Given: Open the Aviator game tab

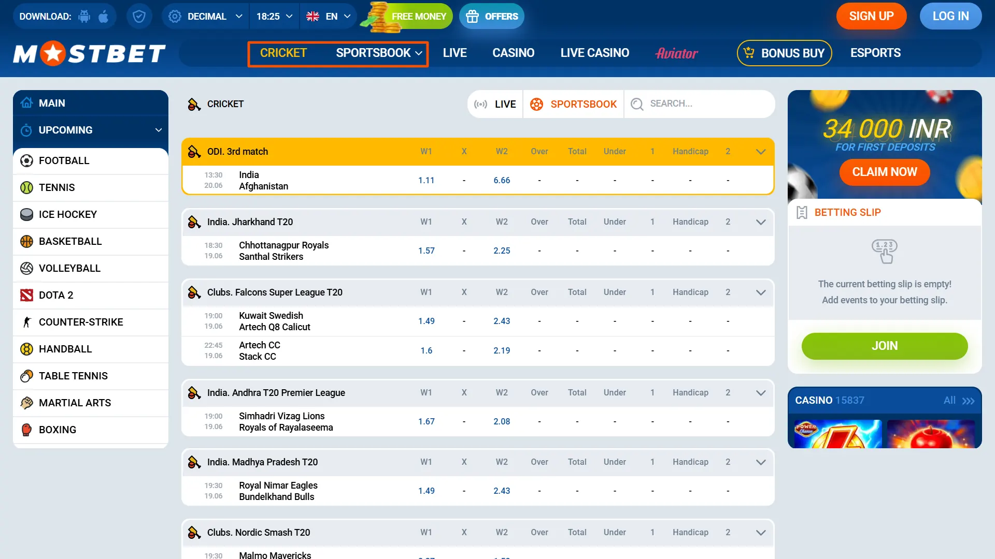Looking at the screenshot, I should click(676, 53).
